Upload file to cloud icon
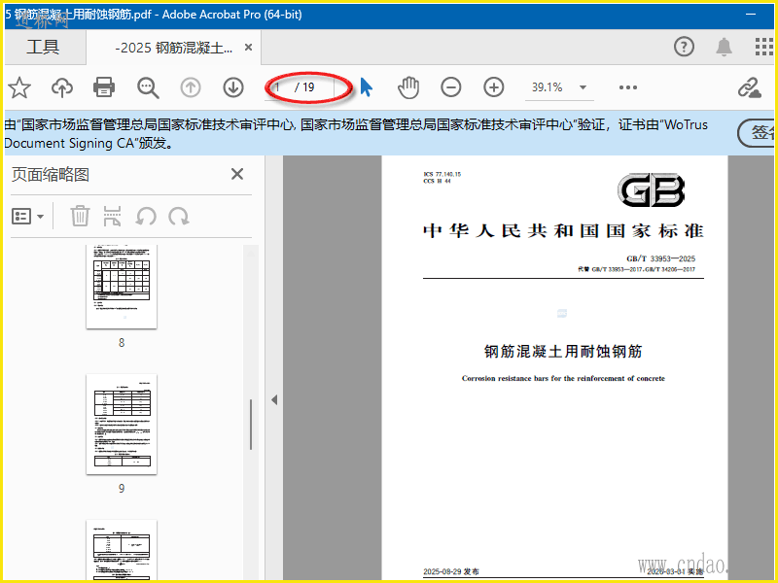This screenshot has height=583, width=778. tap(62, 87)
